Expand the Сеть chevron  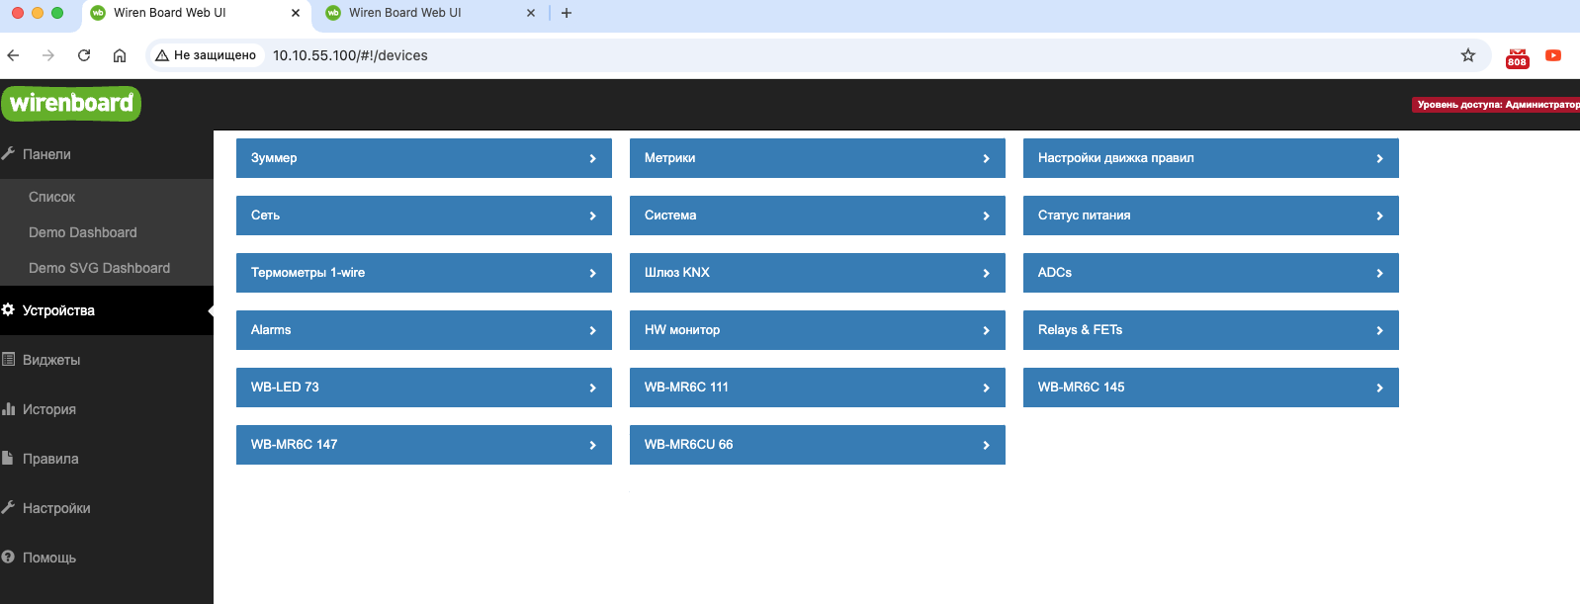coord(592,216)
